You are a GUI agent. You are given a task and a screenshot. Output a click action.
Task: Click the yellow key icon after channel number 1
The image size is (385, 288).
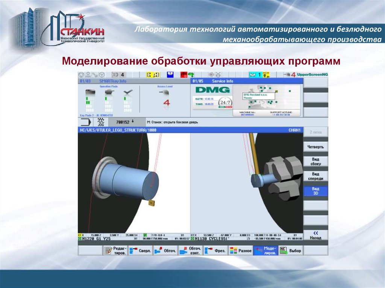point(266,75)
